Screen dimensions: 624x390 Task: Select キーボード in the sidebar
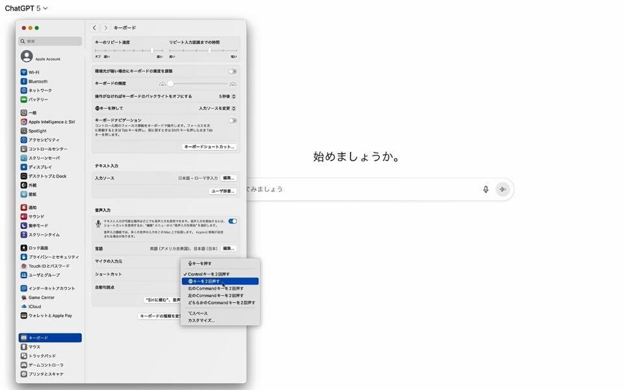point(50,338)
